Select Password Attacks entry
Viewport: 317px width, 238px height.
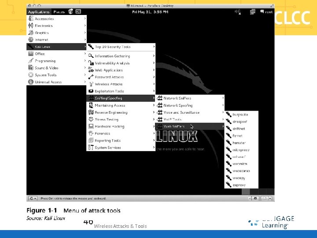click(121, 77)
